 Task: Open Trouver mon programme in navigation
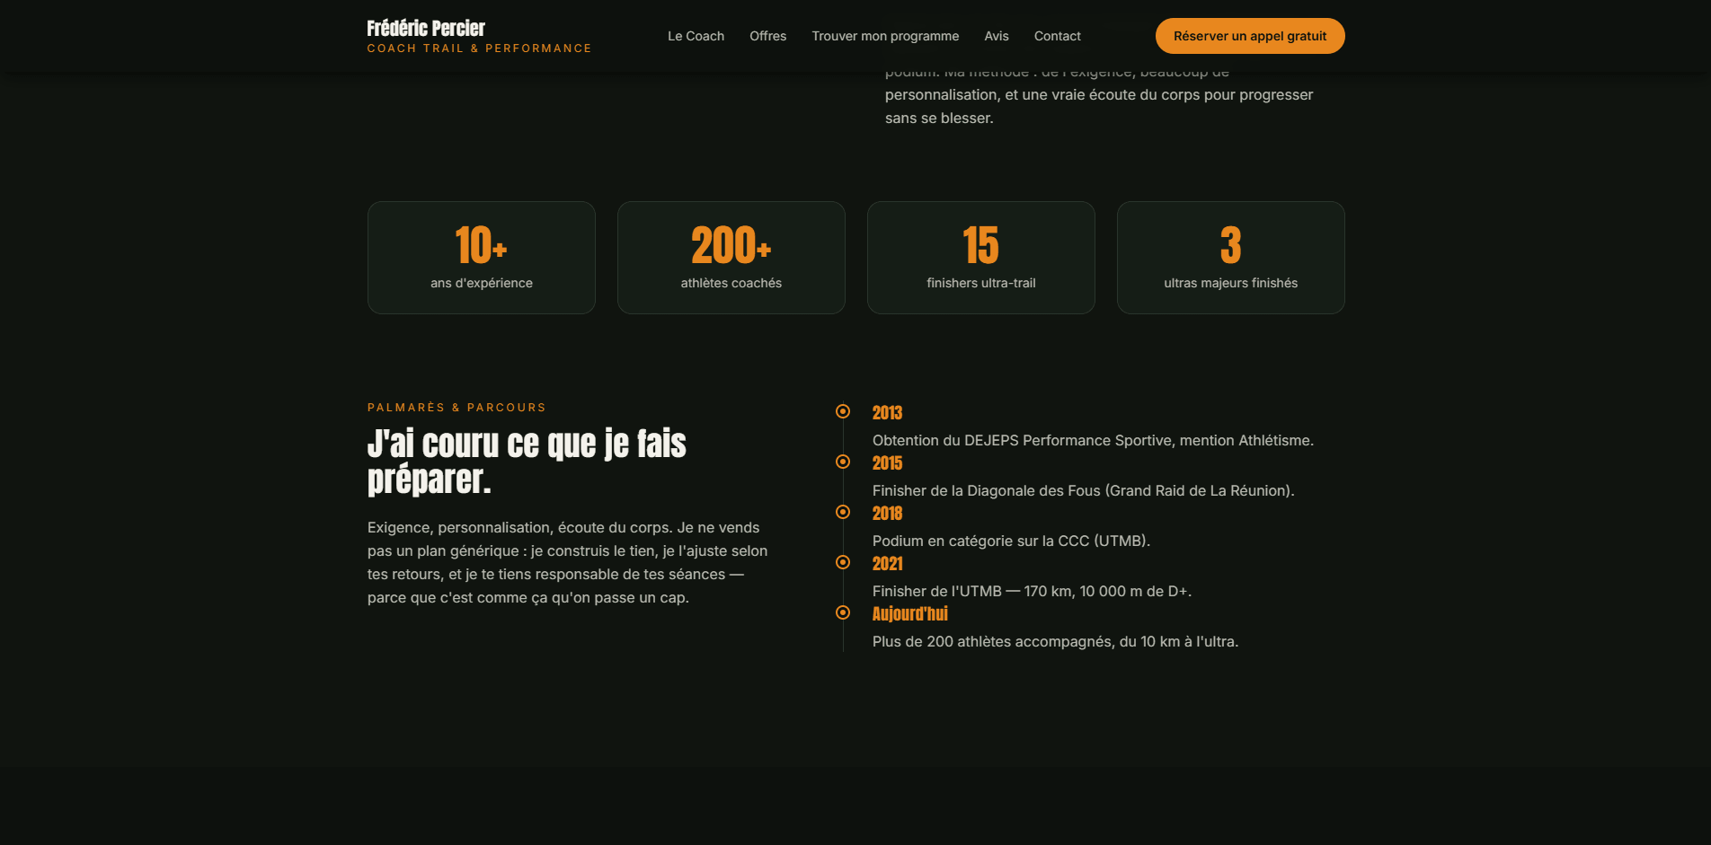point(885,36)
